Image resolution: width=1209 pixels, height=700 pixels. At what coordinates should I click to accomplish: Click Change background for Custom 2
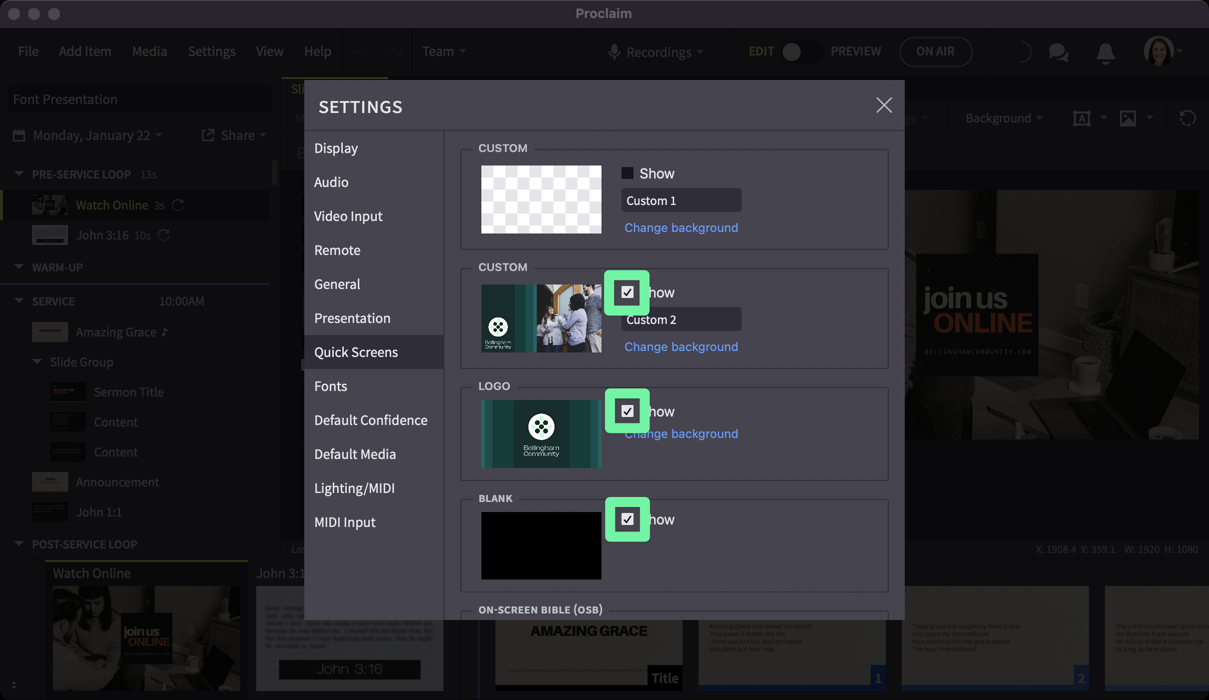click(x=681, y=346)
